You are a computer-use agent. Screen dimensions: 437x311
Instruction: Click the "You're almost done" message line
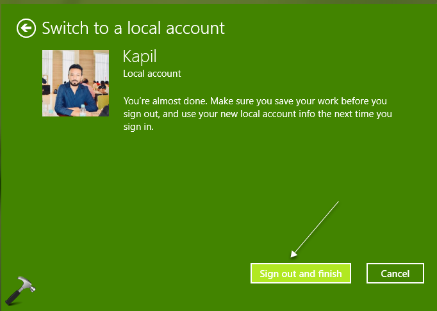pyautogui.click(x=255, y=102)
